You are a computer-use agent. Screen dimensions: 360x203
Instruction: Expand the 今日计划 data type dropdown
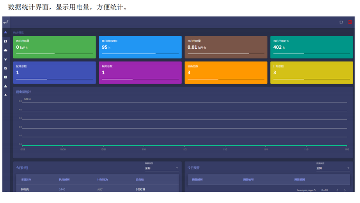[x=161, y=168]
